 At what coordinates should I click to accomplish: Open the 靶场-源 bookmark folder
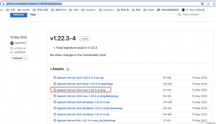[x=123, y=10]
